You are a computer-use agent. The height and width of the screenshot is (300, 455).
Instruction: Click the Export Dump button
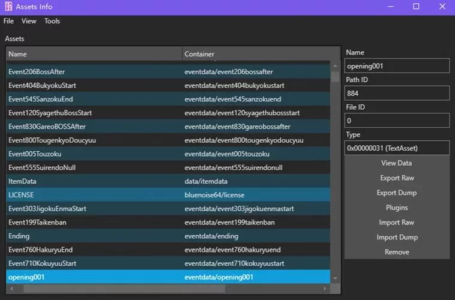coord(397,193)
